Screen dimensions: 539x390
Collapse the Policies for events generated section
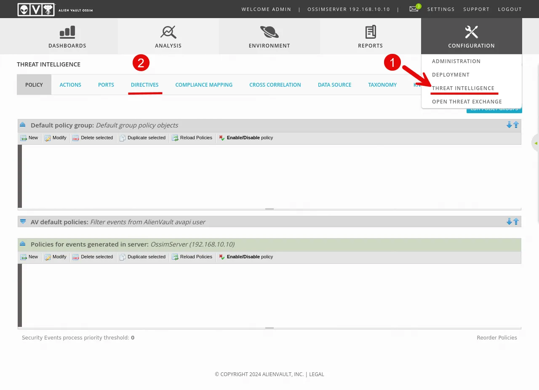click(x=23, y=244)
